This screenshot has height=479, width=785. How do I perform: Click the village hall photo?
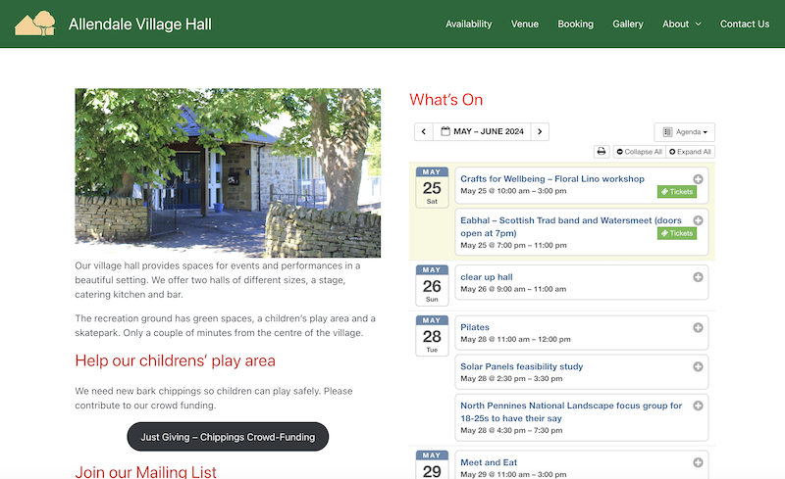pyautogui.click(x=228, y=173)
